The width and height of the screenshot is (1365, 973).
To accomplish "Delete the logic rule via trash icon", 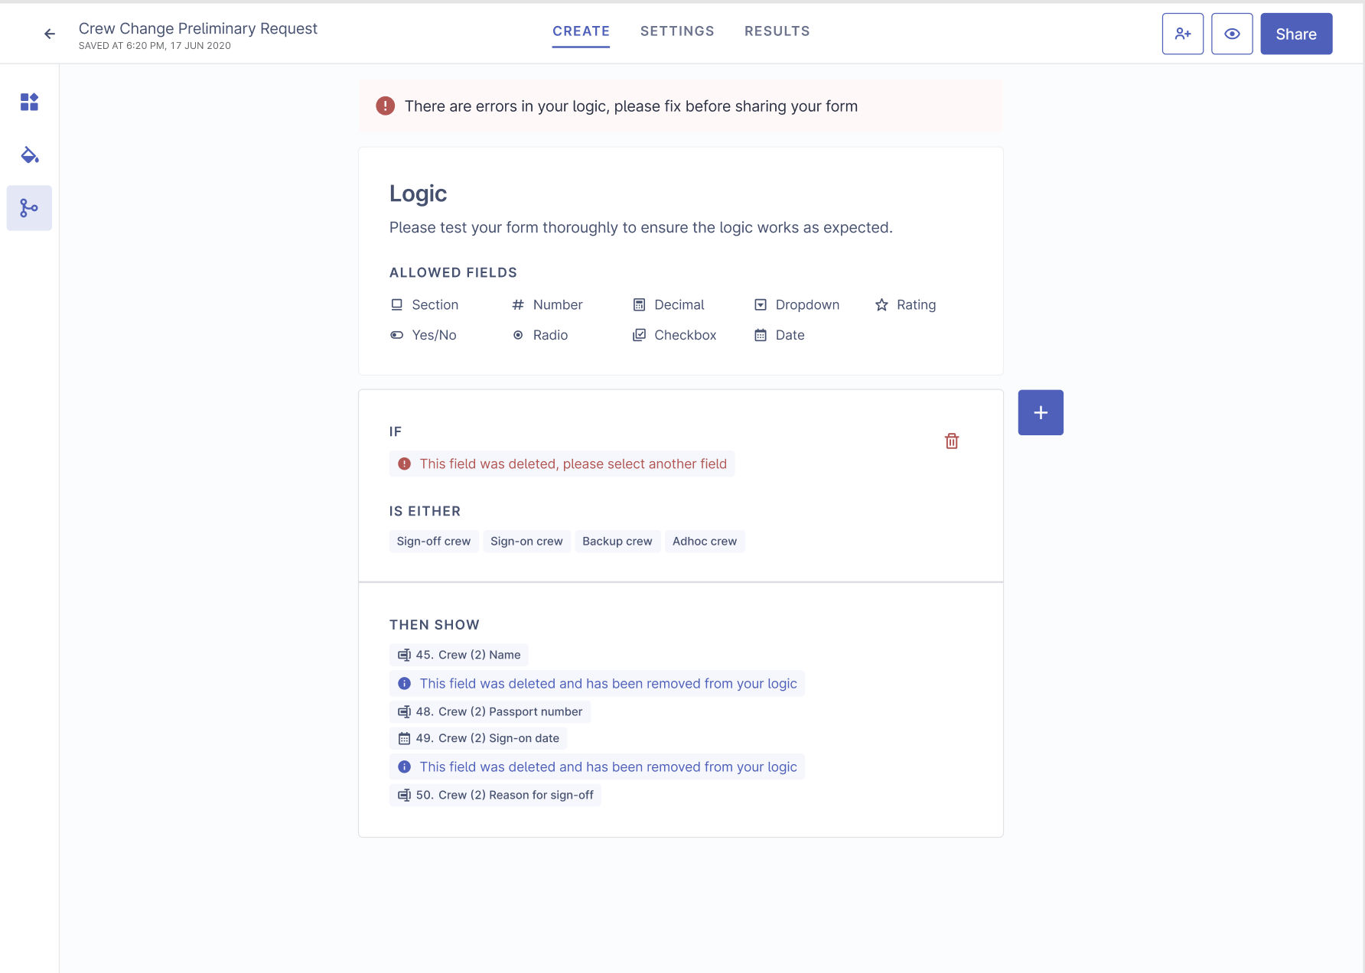I will click(951, 441).
